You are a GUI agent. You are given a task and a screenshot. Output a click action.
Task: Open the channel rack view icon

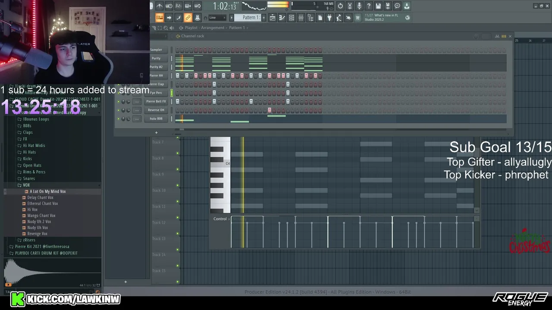(292, 18)
